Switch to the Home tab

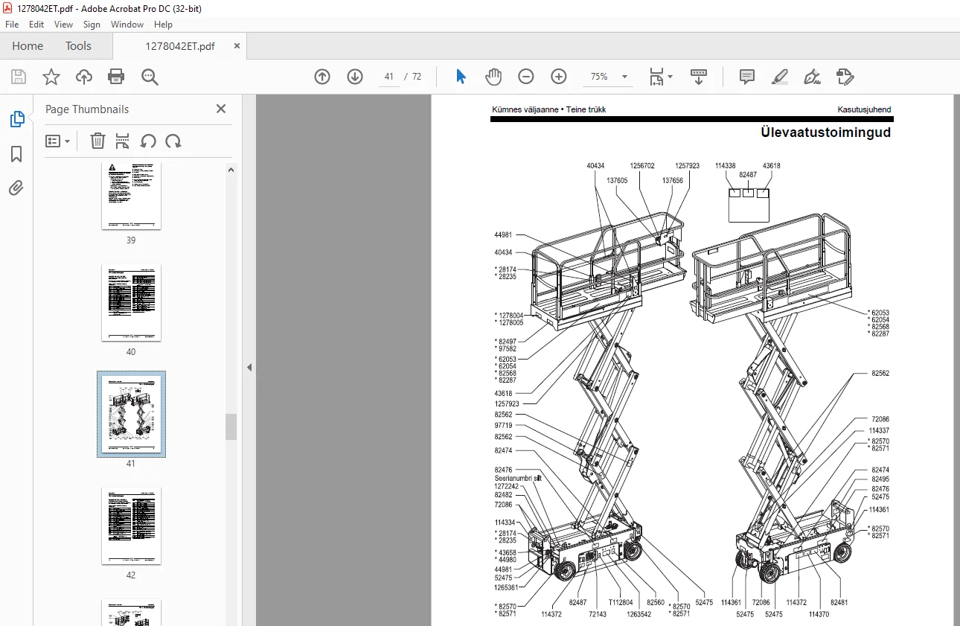pyautogui.click(x=28, y=46)
